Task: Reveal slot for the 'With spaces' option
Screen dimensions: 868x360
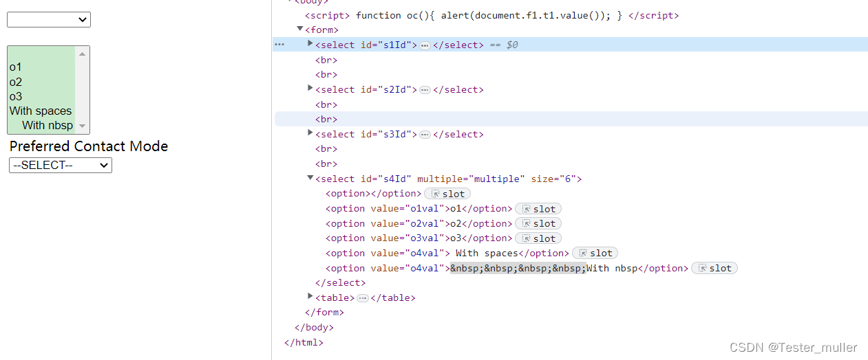Action: click(x=595, y=253)
